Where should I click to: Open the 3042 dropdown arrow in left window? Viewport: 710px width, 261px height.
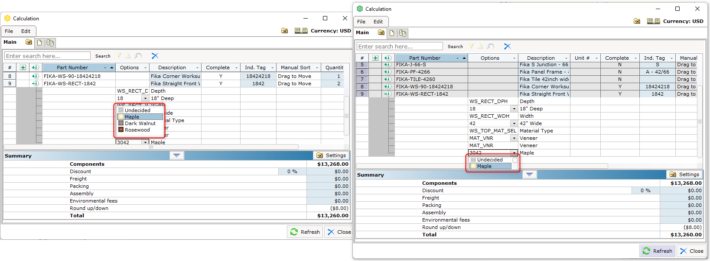146,142
